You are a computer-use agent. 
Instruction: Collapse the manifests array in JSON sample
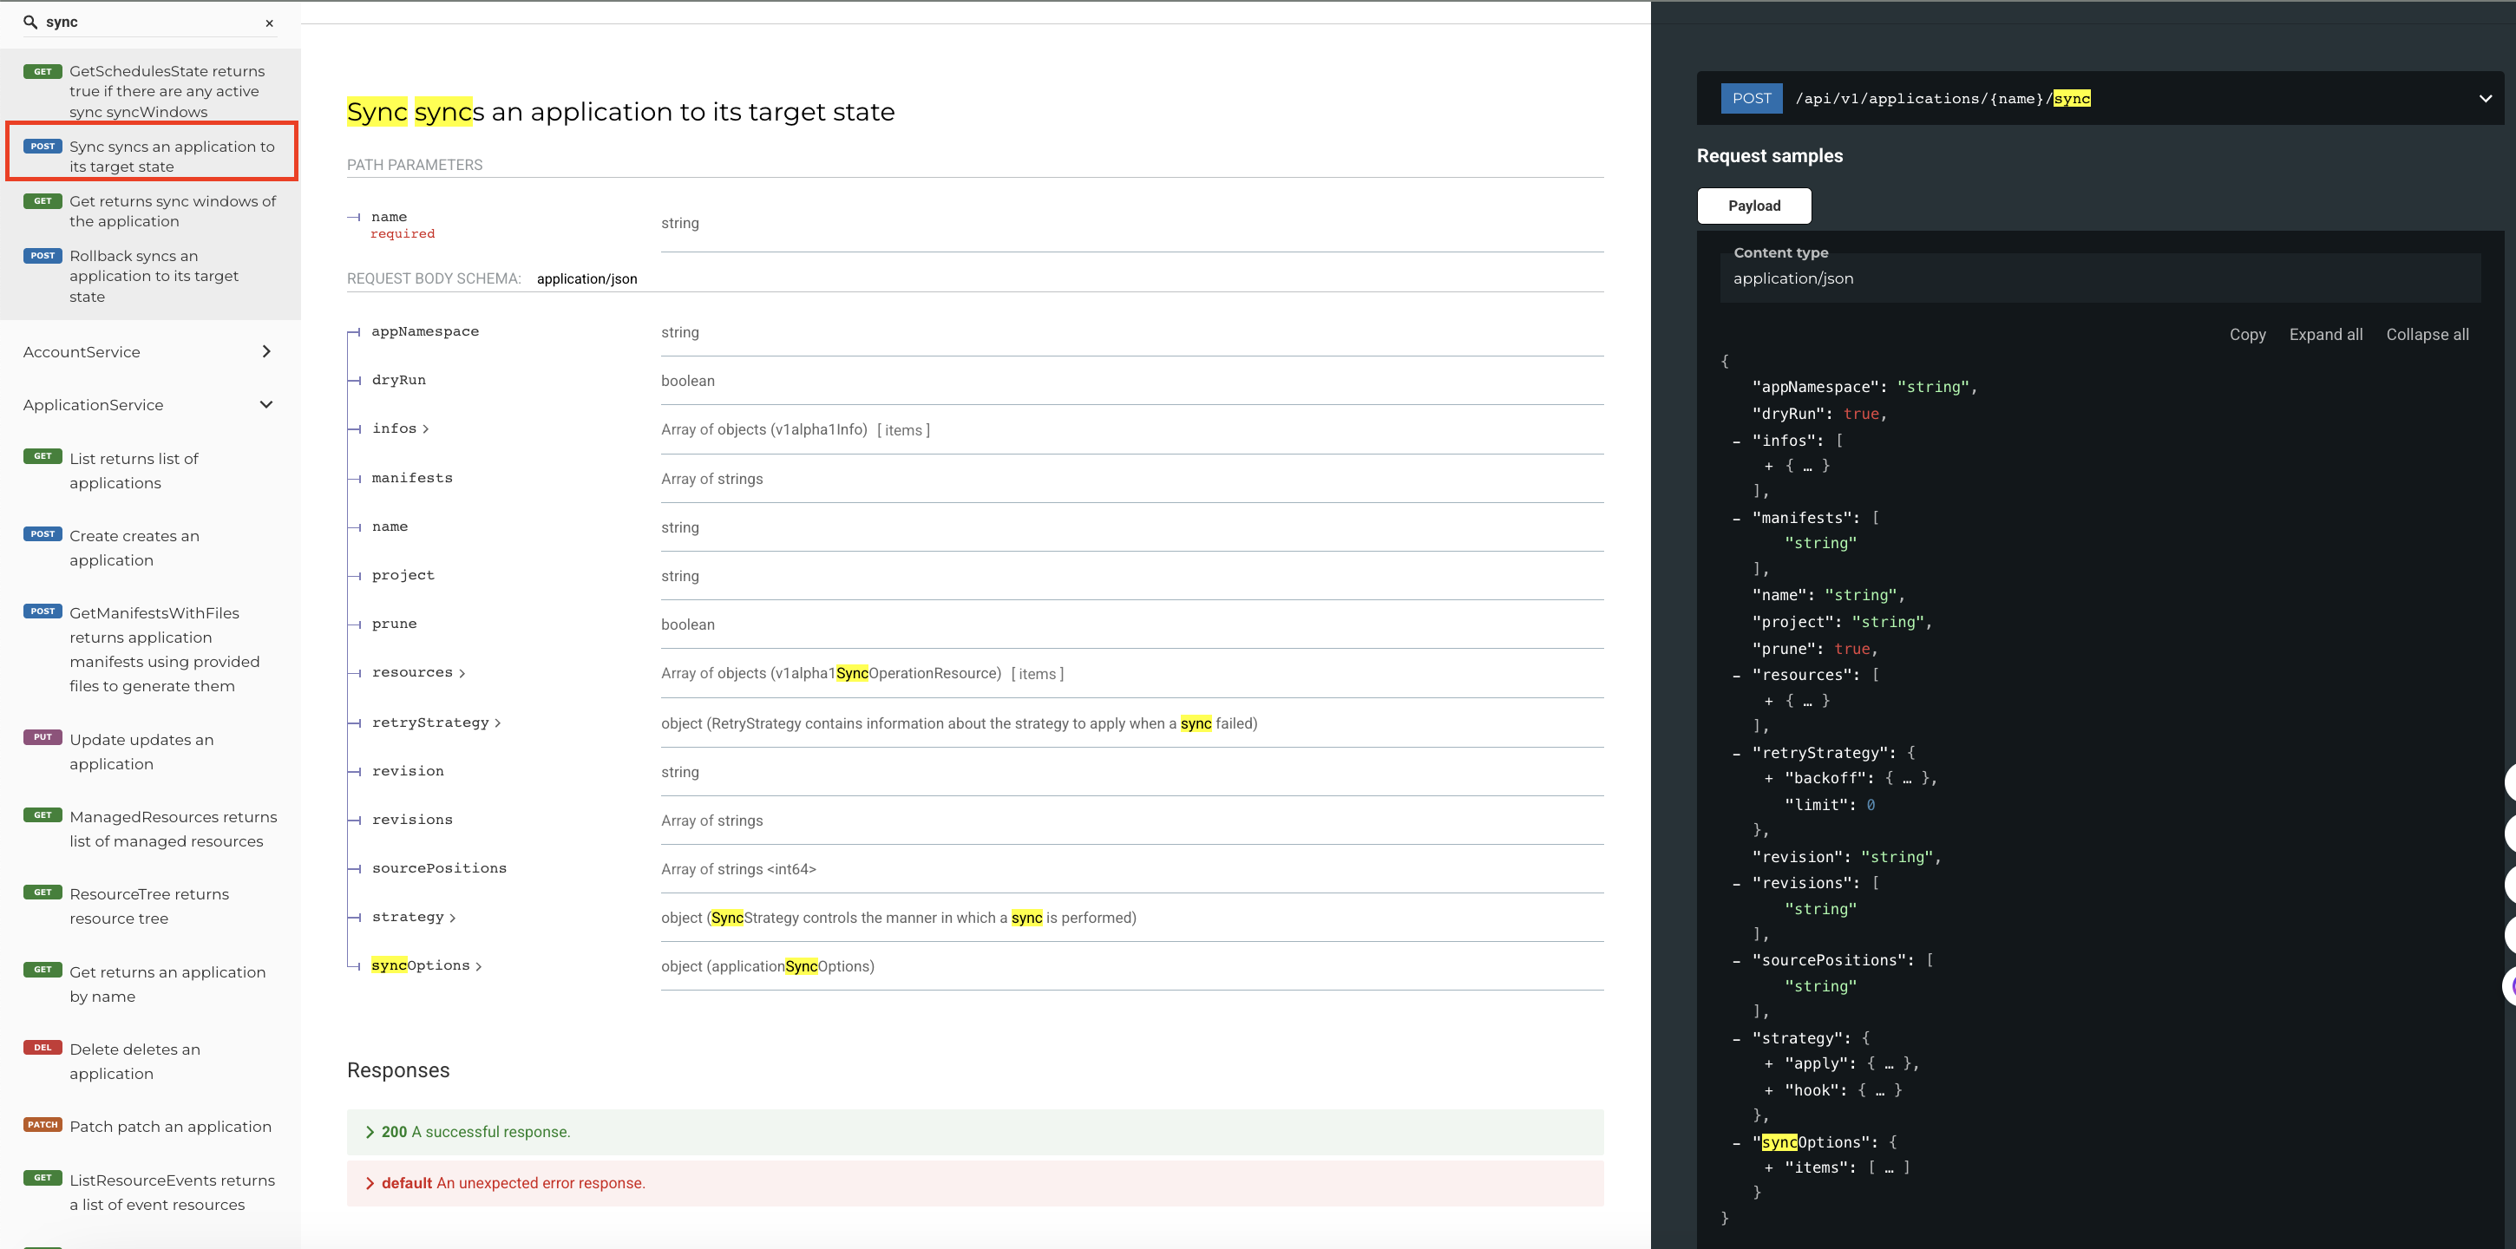click(1736, 519)
